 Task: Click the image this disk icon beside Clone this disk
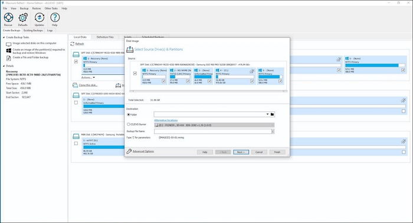pos(118,85)
